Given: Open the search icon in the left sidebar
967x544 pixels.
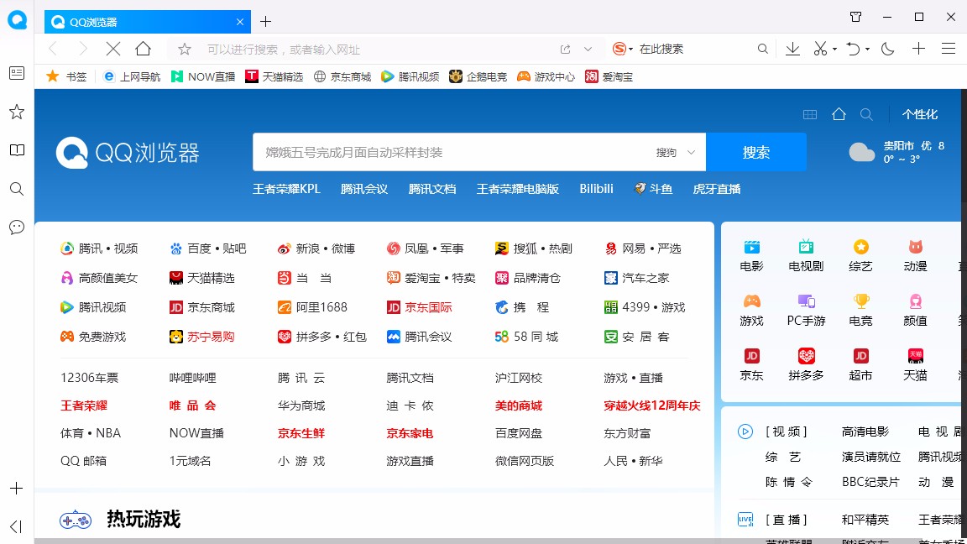Looking at the screenshot, I should pyautogui.click(x=16, y=189).
